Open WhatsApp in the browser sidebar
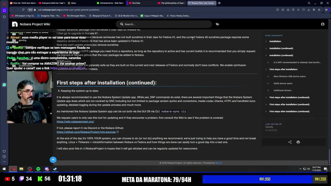331x186 pixels. coord(4,85)
